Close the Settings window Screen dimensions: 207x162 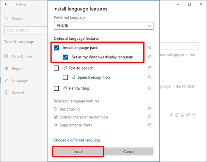[x=201, y=4]
